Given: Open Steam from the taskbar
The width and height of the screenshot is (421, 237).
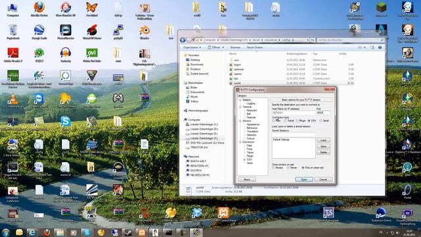Looking at the screenshot, I should pyautogui.click(x=128, y=232).
